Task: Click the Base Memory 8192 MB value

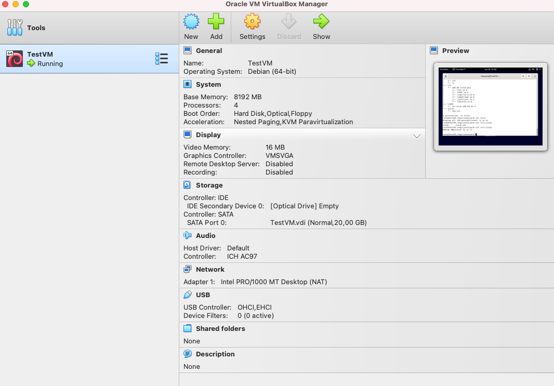Action: tap(248, 97)
